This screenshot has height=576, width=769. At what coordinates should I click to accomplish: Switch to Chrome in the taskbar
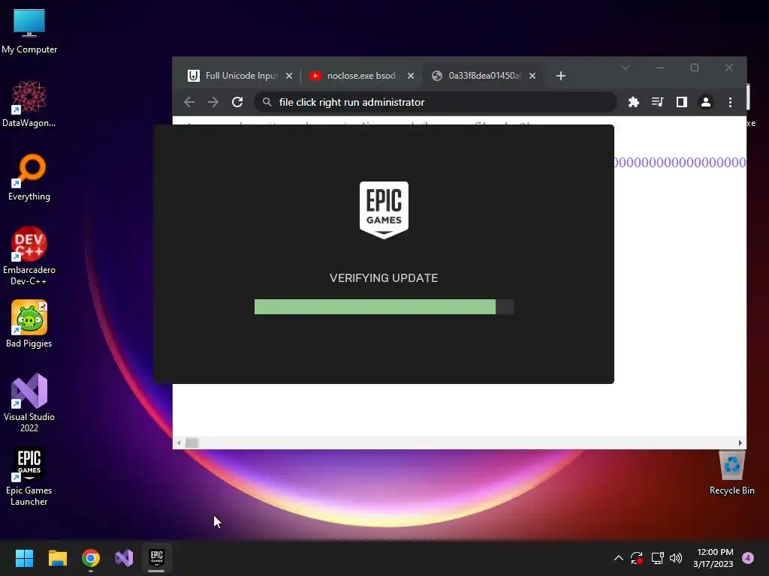91,558
